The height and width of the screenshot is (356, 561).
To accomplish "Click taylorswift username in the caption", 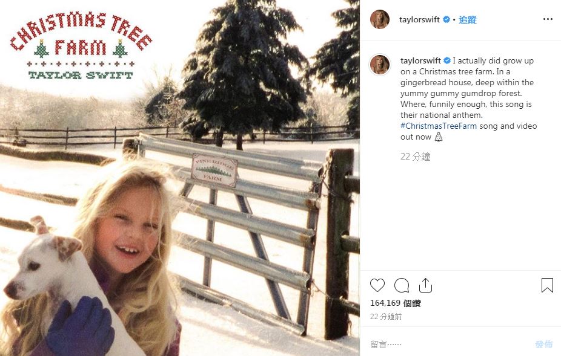I will point(421,61).
